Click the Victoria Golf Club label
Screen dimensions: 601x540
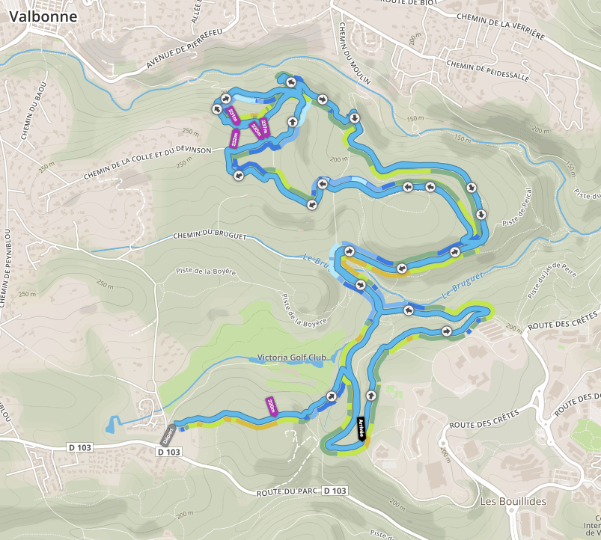coord(291,358)
